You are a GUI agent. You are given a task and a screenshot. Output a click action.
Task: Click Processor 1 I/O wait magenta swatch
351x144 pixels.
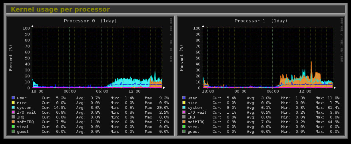click(184, 112)
